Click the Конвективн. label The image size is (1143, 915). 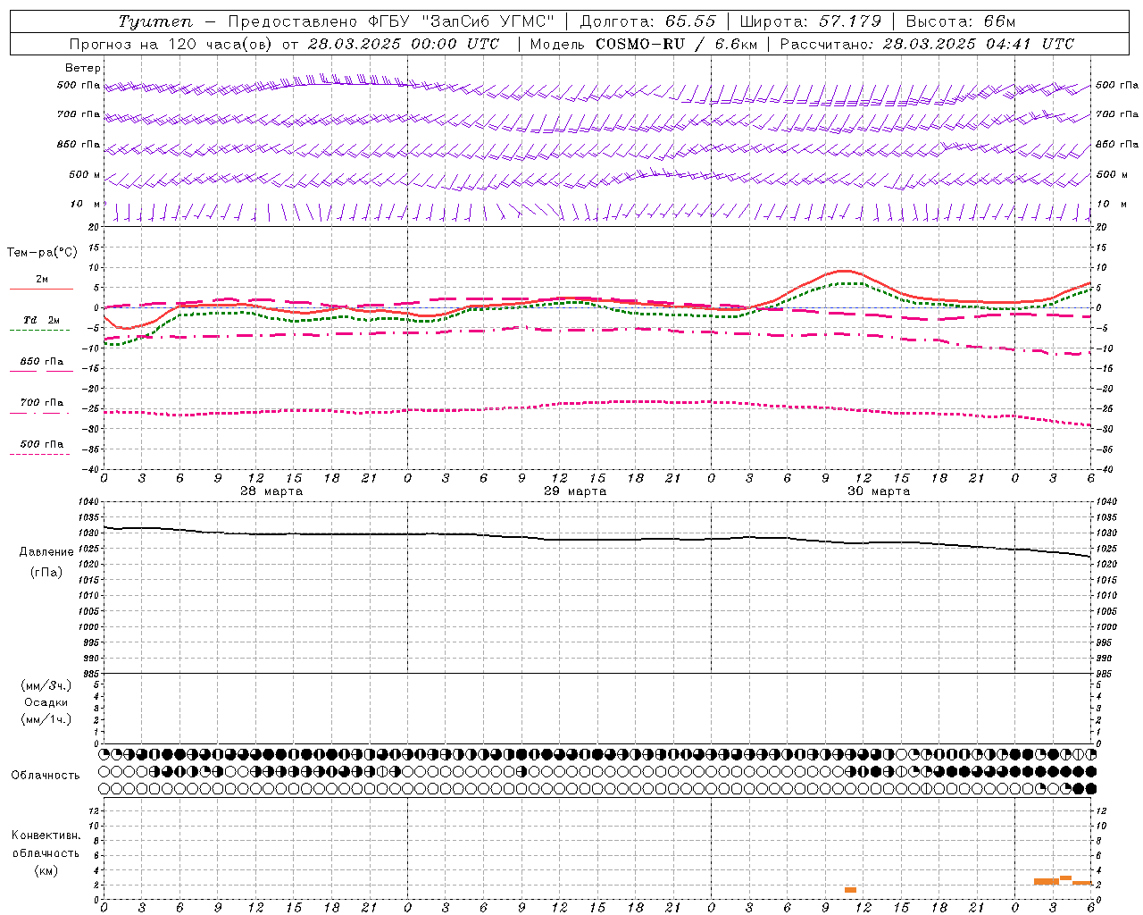46,835
